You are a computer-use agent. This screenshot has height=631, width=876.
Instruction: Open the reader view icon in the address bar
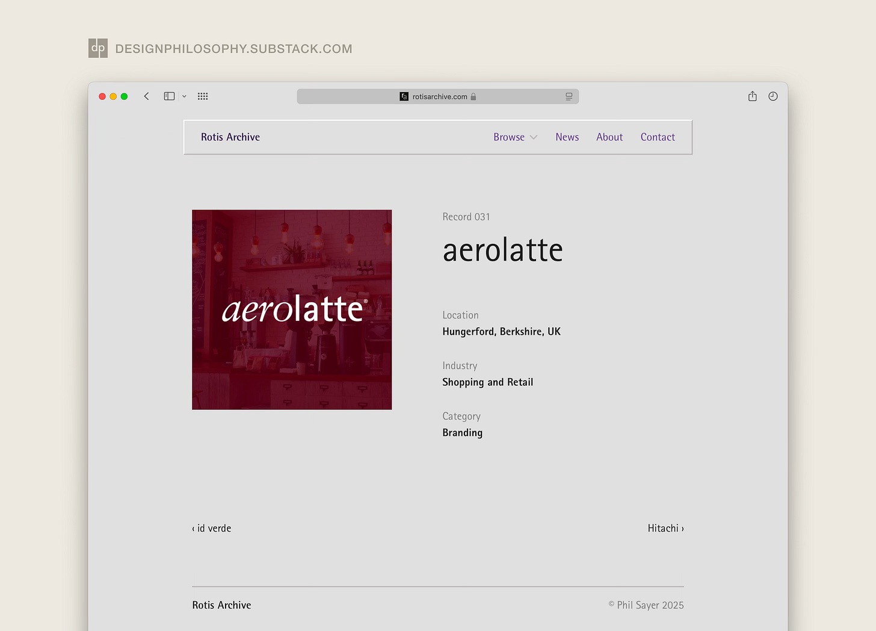[569, 96]
